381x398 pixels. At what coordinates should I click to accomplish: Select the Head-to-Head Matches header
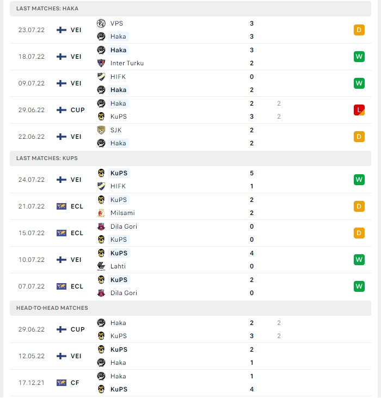(190, 308)
